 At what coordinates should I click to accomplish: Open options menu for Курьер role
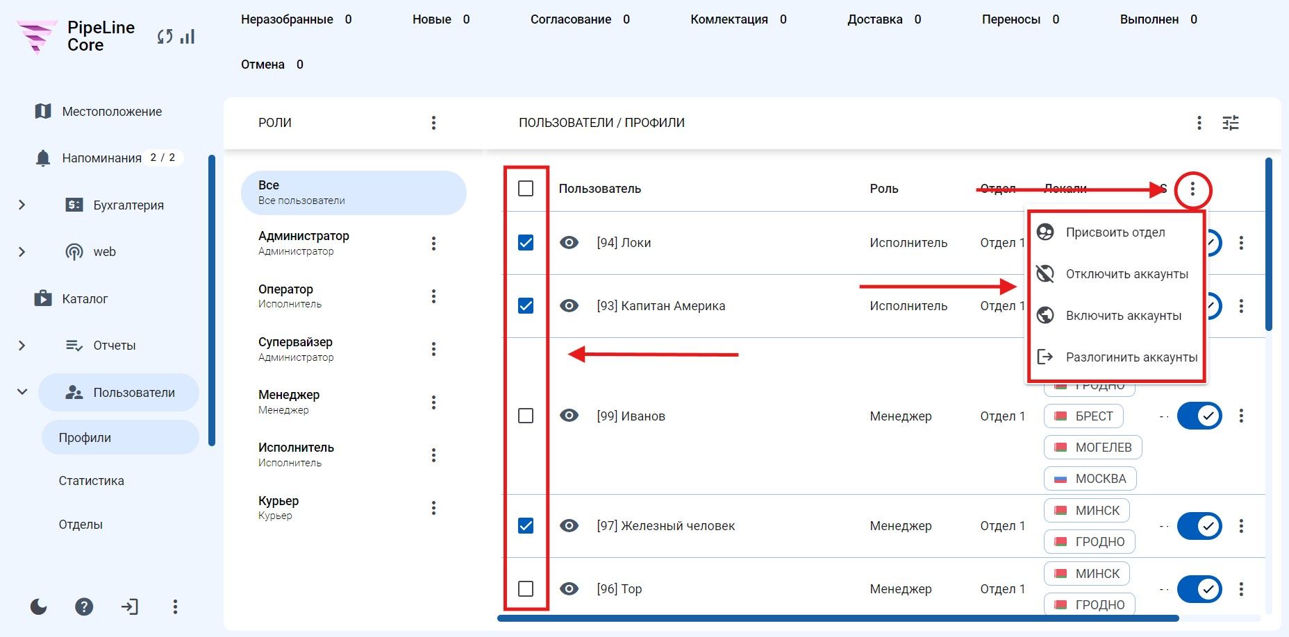433,508
